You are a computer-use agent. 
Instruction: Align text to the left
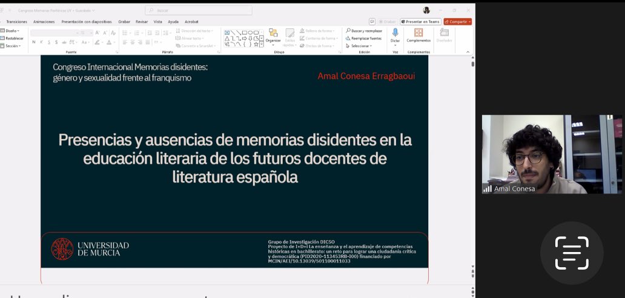click(125, 42)
